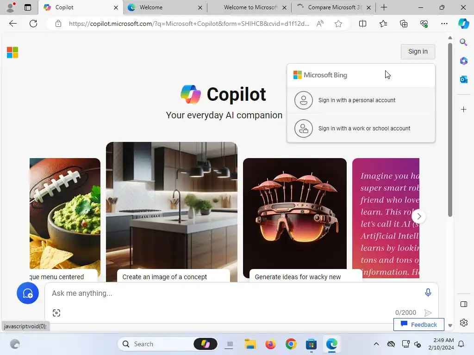View site information padlock icon

(58, 24)
